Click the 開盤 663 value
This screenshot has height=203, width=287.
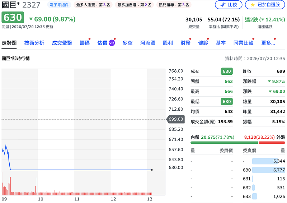229,82
